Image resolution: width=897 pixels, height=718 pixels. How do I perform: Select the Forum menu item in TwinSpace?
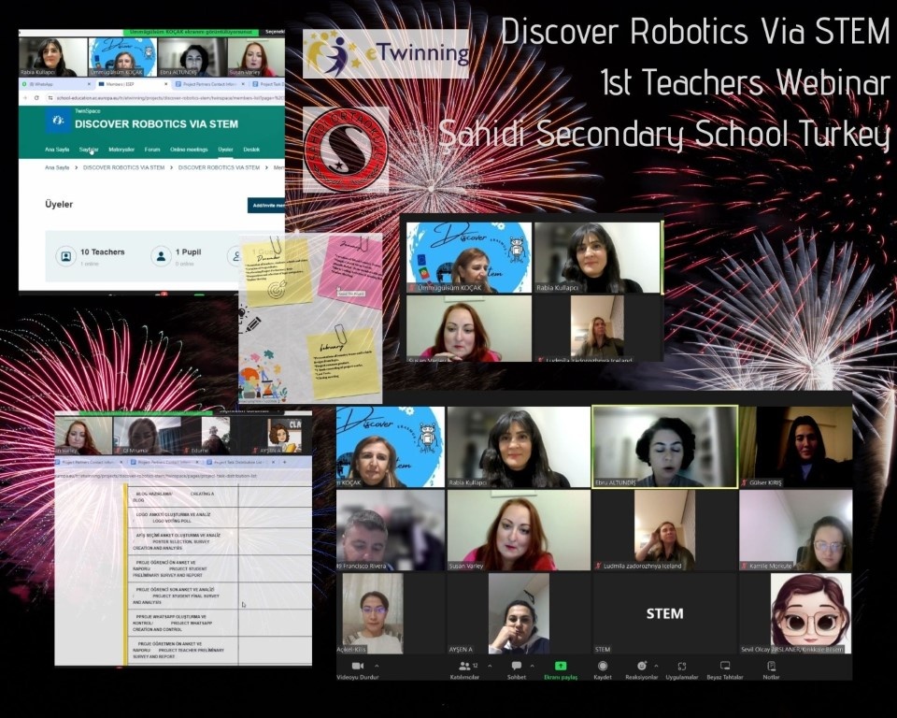point(151,150)
